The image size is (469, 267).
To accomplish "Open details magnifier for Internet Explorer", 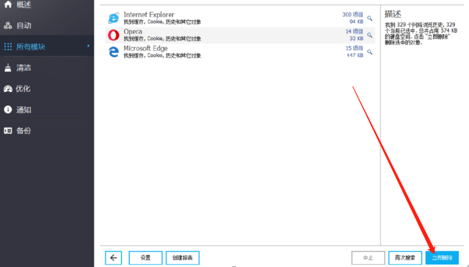I will (x=370, y=19).
